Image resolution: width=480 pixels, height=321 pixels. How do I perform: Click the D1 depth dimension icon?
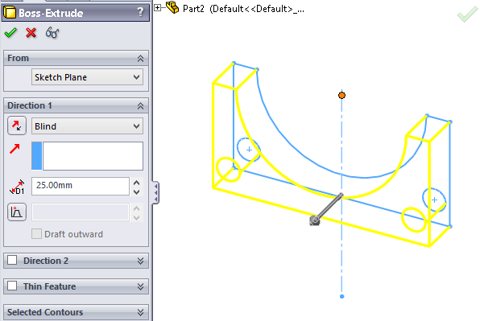(x=17, y=187)
